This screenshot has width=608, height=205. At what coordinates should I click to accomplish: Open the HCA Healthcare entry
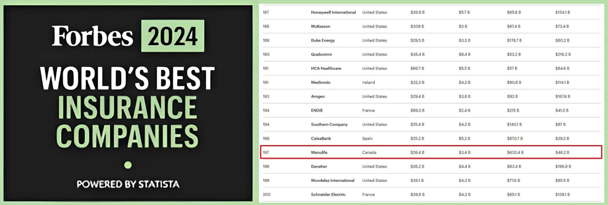326,68
